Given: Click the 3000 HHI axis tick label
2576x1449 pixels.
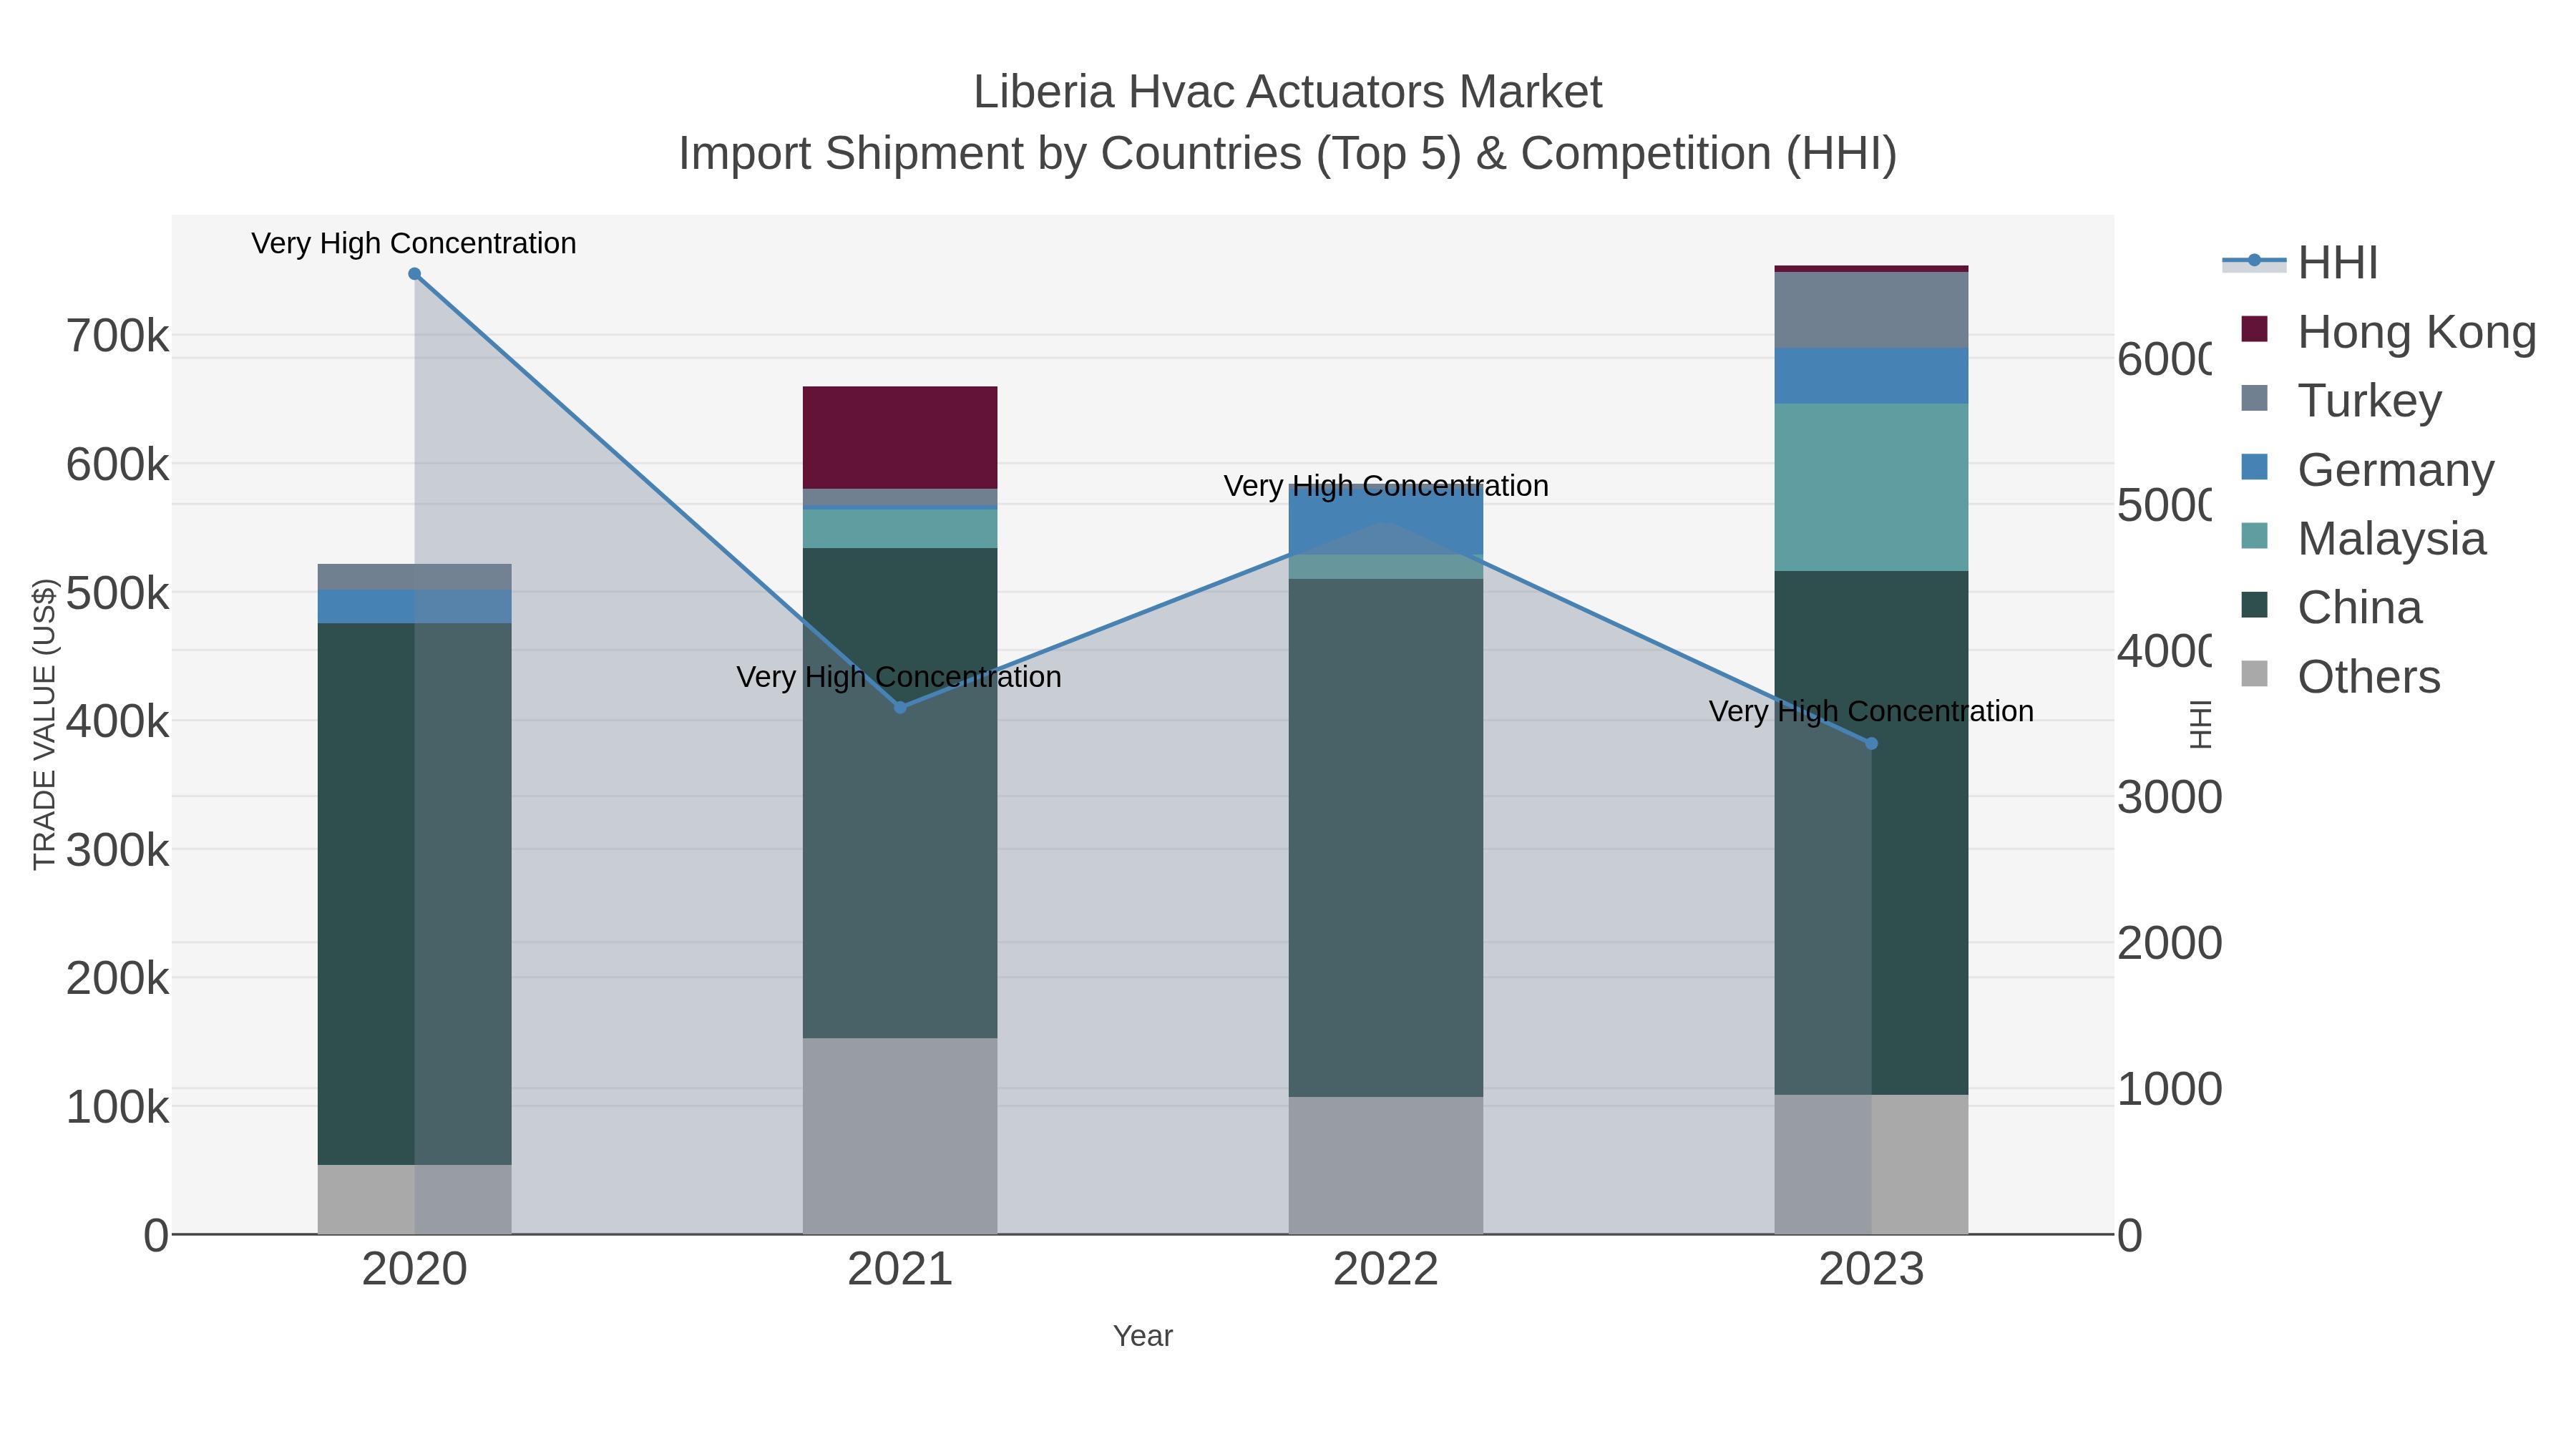Looking at the screenshot, I should pos(2169,797).
